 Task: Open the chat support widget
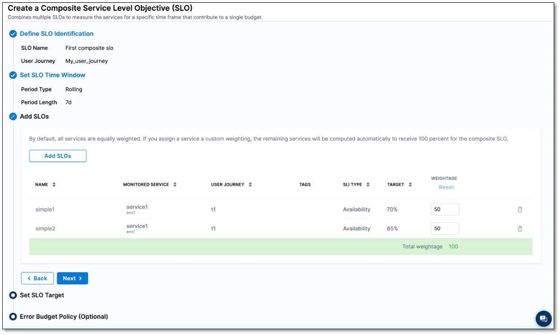pyautogui.click(x=543, y=318)
